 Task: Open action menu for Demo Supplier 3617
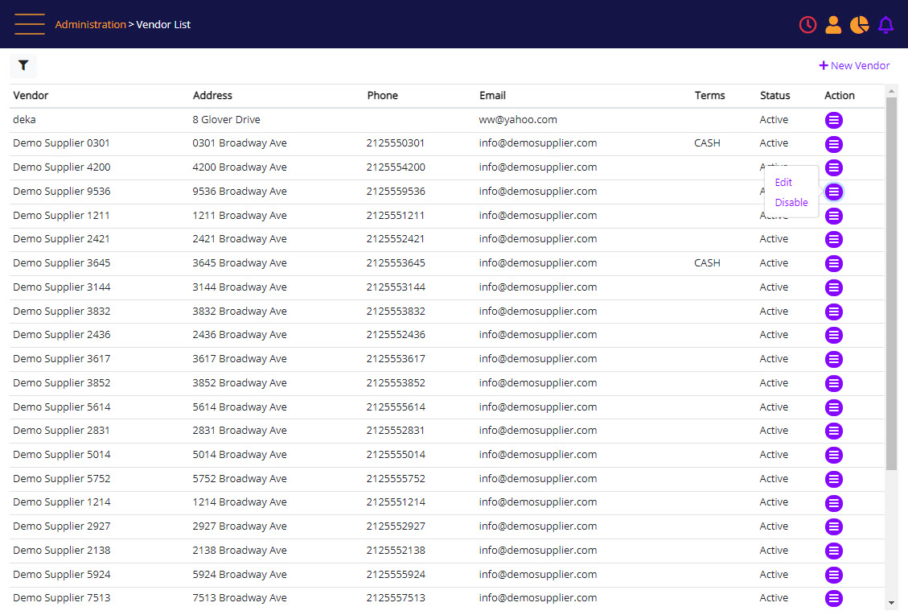tap(833, 359)
